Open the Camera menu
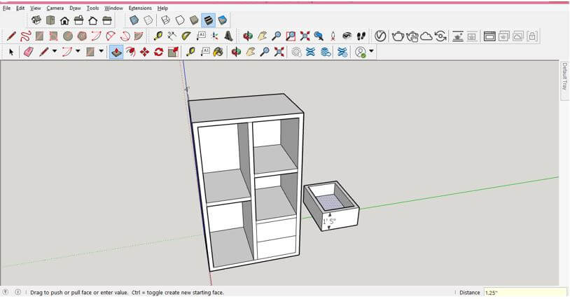 55,8
